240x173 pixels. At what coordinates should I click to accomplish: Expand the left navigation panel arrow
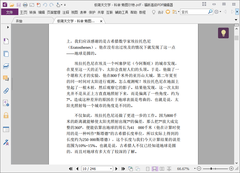[8, 27]
